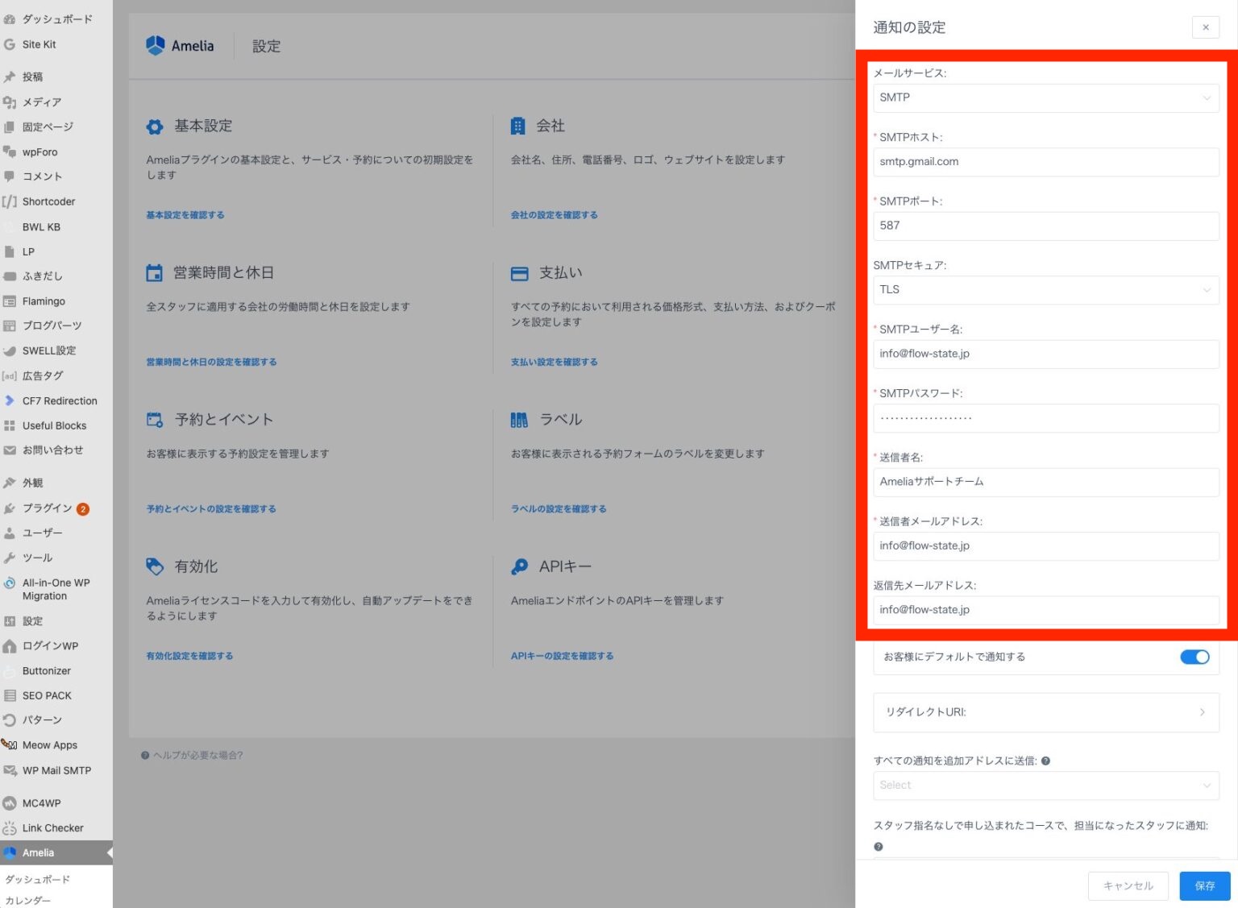Open the additional address Select dropdown
This screenshot has height=908, width=1238.
coord(1045,786)
